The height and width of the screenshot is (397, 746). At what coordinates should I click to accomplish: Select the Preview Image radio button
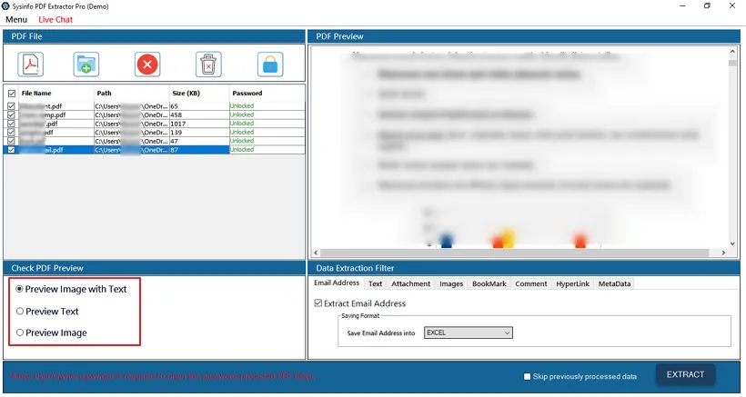point(20,332)
